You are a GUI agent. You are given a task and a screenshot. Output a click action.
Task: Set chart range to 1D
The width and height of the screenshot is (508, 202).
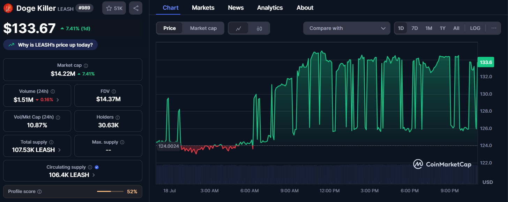401,28
